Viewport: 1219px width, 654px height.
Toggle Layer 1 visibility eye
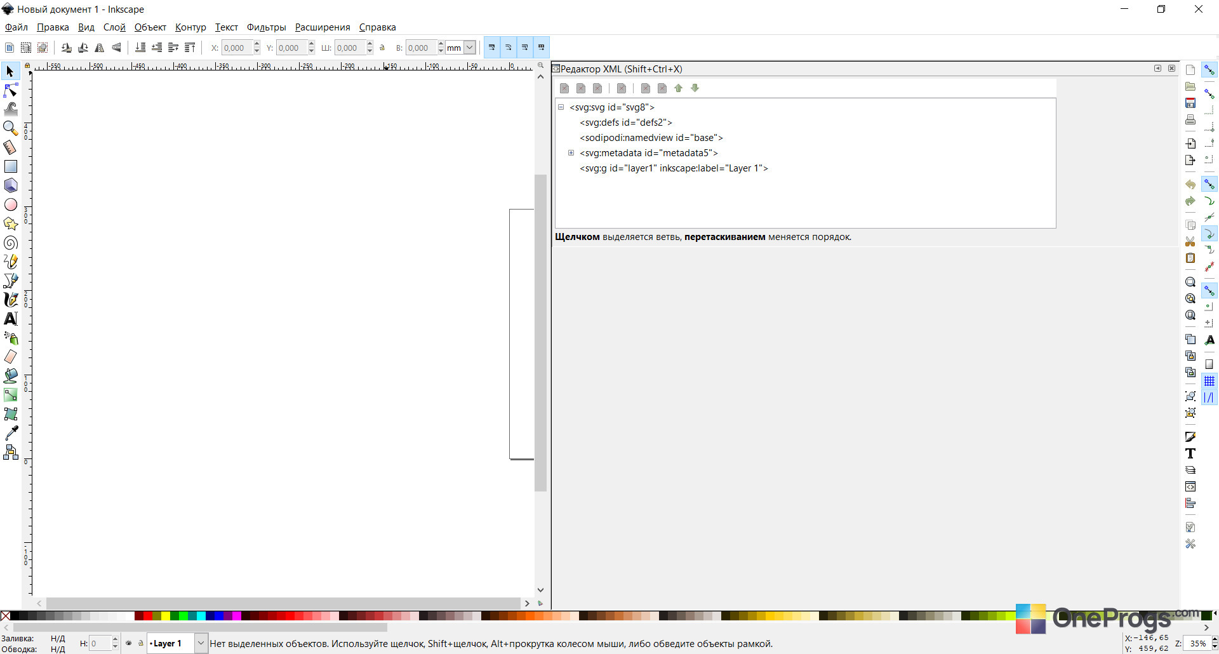click(x=129, y=643)
